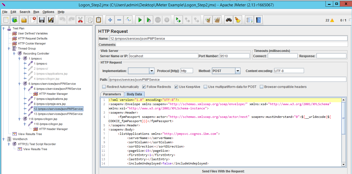Click the Remote Start All icon

(179, 20)
